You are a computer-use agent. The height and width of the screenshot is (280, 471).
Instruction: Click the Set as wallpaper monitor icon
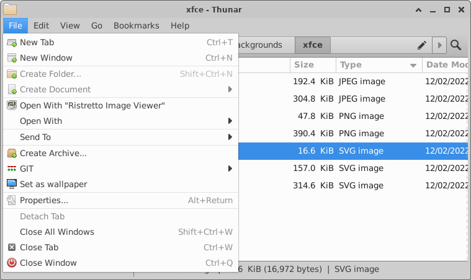(12, 184)
